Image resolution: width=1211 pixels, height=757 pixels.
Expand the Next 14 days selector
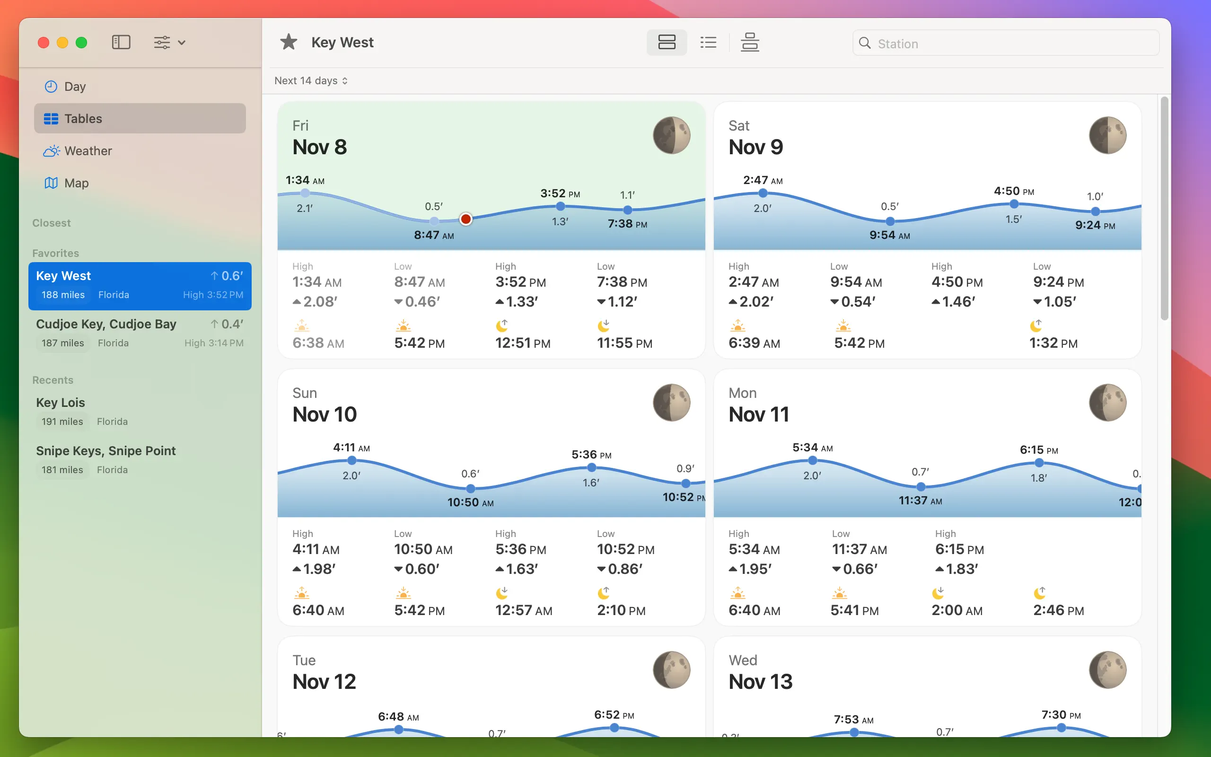point(311,80)
